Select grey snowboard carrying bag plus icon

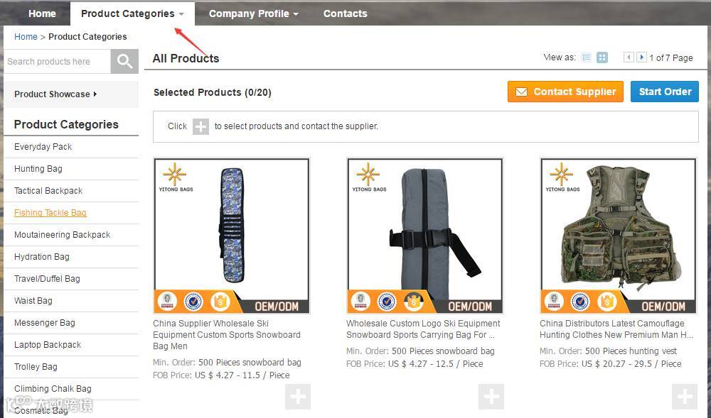tap(491, 397)
